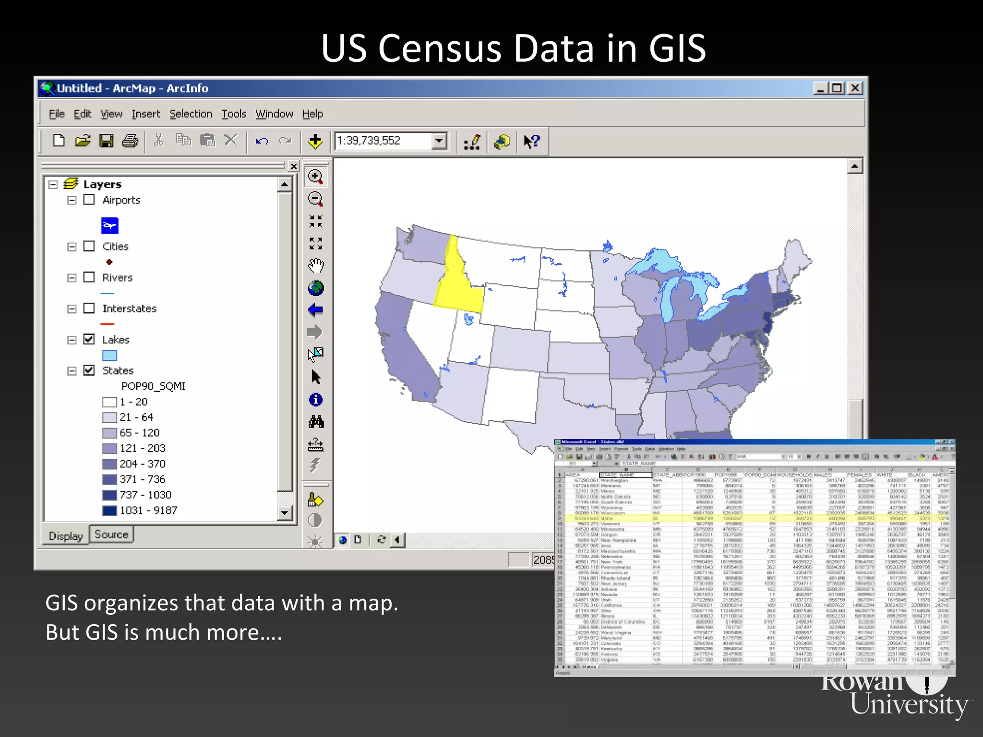Open the map scale dropdown
983x737 pixels.
coord(439,141)
